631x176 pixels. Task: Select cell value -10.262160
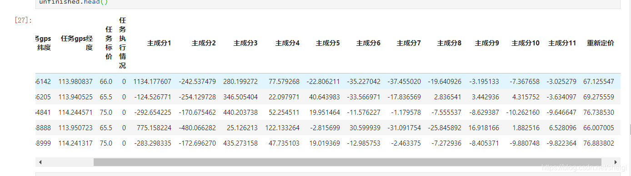point(522,112)
